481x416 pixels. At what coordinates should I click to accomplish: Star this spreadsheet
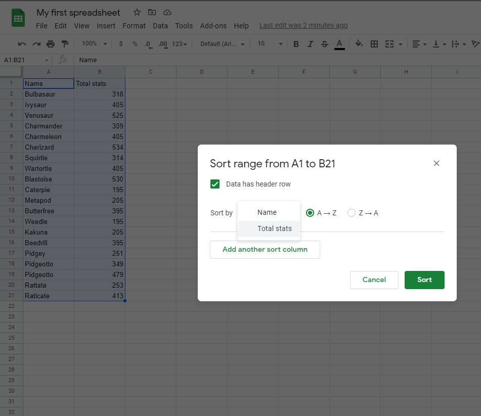[x=137, y=12]
